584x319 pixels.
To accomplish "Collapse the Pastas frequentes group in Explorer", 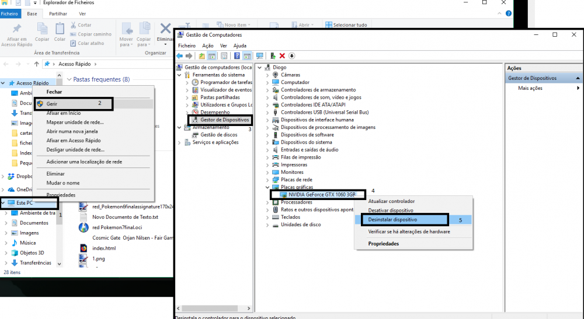I will (69, 79).
